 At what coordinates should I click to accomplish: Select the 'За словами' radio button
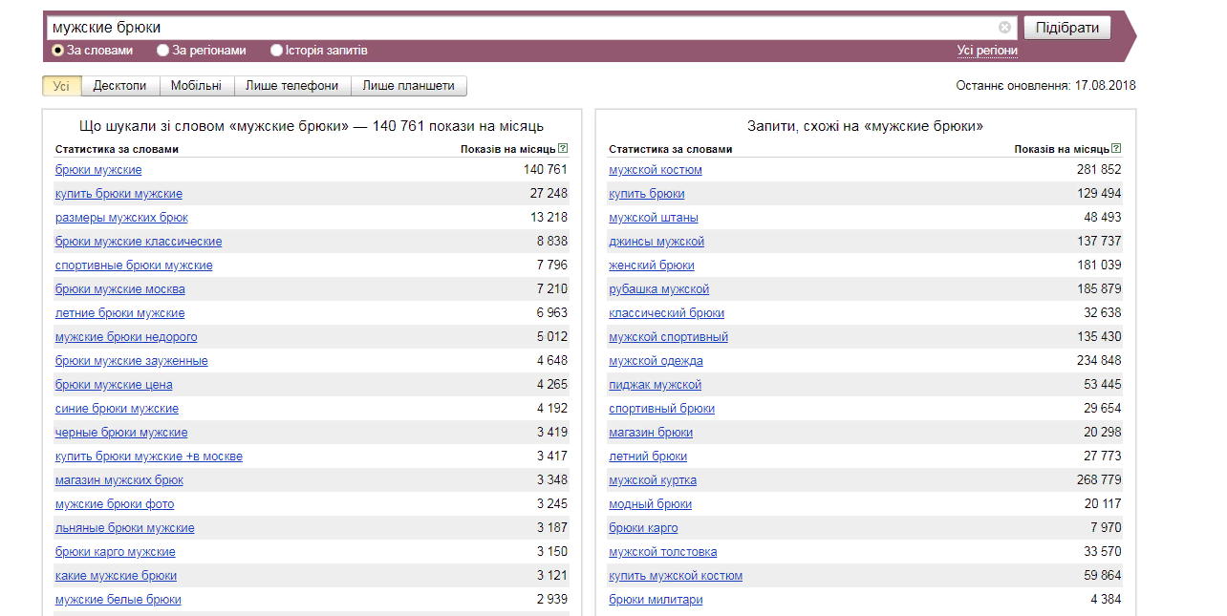[57, 51]
